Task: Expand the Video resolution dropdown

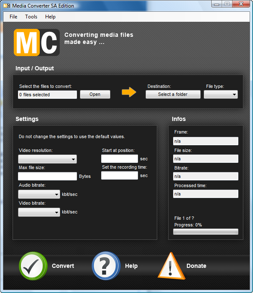Action: (47, 159)
